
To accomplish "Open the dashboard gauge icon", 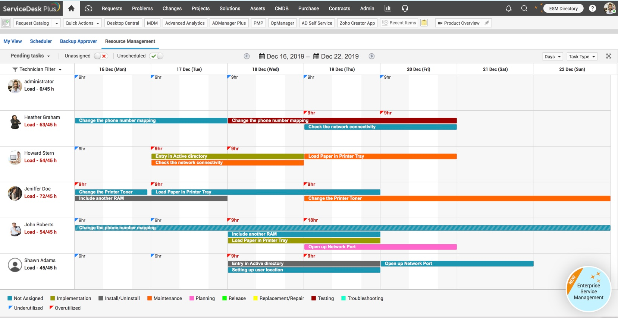I will [x=88, y=8].
